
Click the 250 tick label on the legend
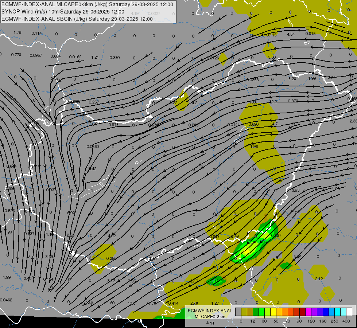point(334,321)
